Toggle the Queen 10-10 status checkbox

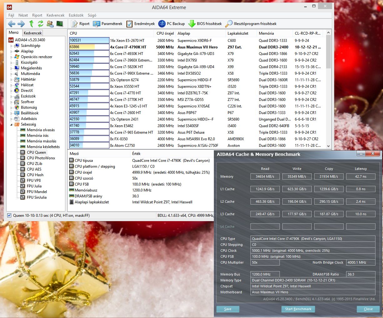coord(9,216)
